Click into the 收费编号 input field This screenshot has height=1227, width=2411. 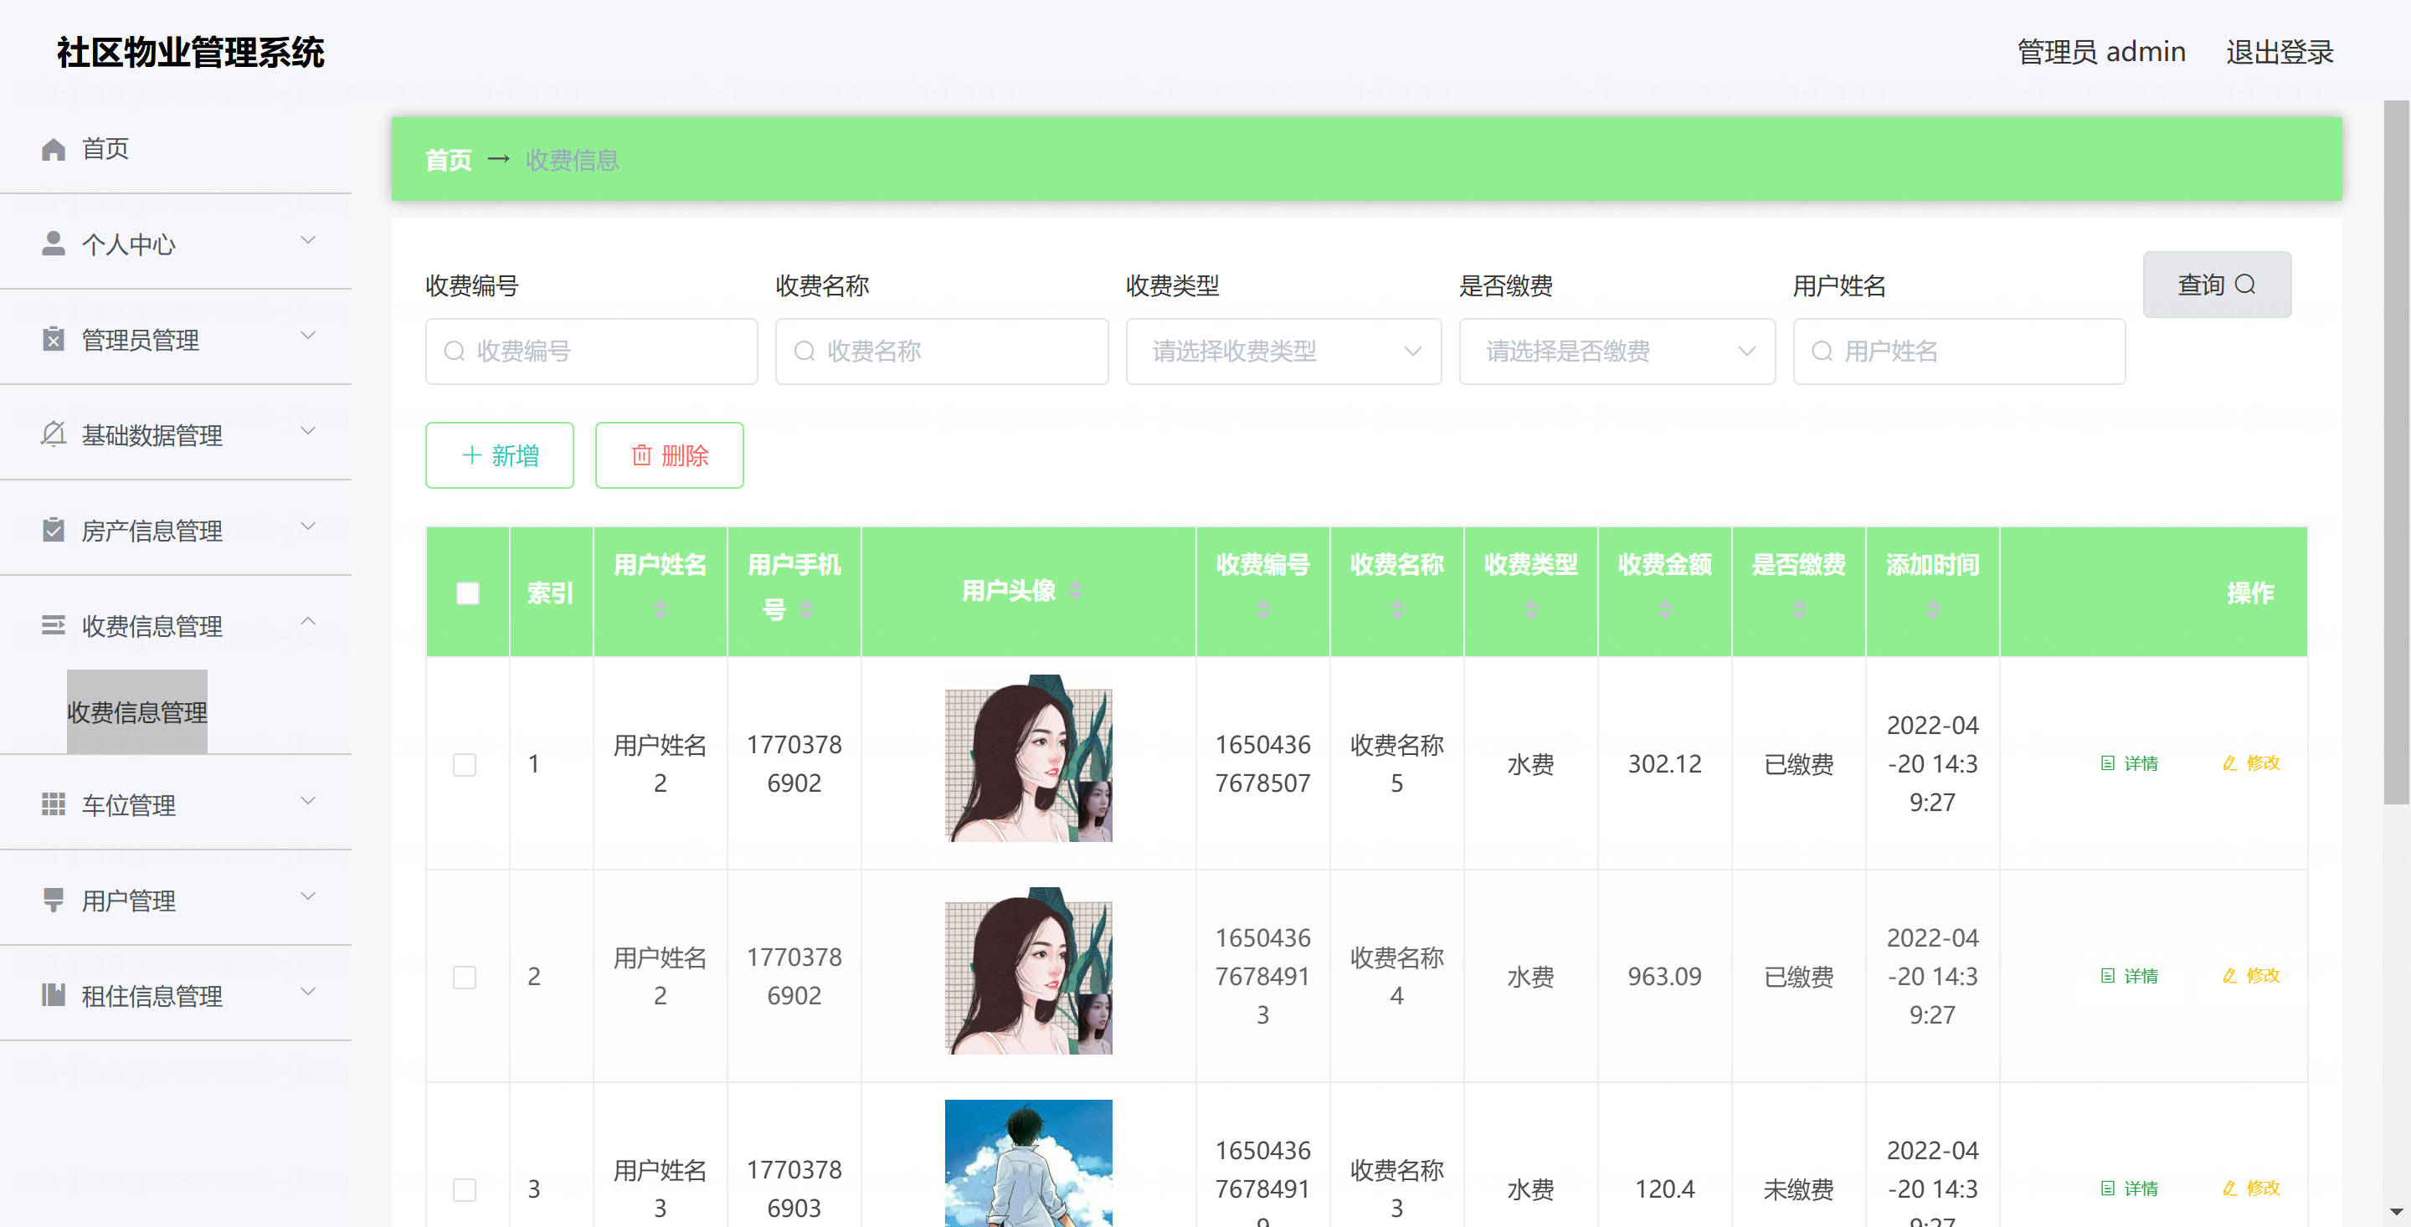(x=592, y=351)
